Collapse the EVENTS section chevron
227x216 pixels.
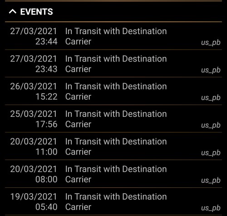(13, 11)
